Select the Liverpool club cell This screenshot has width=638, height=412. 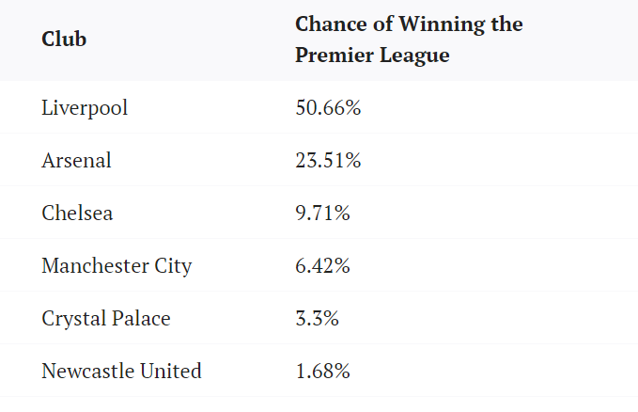[85, 107]
